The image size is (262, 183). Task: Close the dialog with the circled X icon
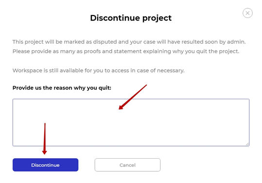click(247, 13)
